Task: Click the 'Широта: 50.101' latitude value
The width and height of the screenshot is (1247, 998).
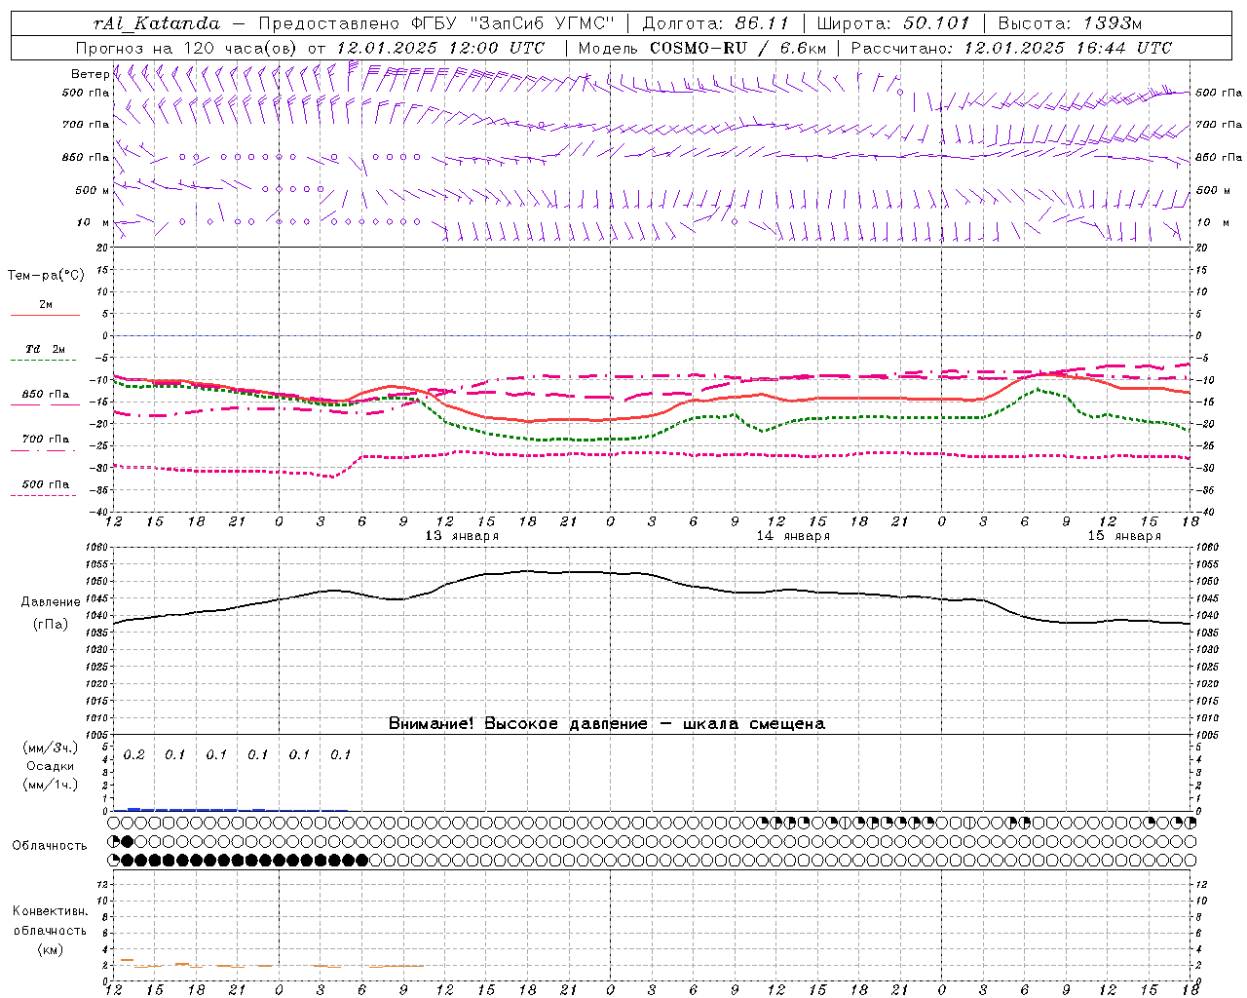Action: (893, 23)
